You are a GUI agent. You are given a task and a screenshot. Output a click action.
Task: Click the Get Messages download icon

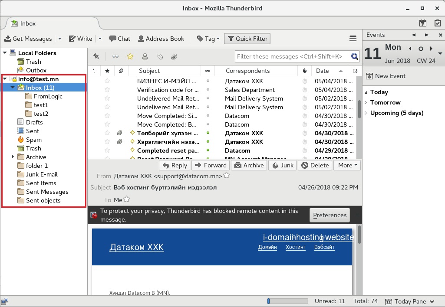tap(8, 39)
